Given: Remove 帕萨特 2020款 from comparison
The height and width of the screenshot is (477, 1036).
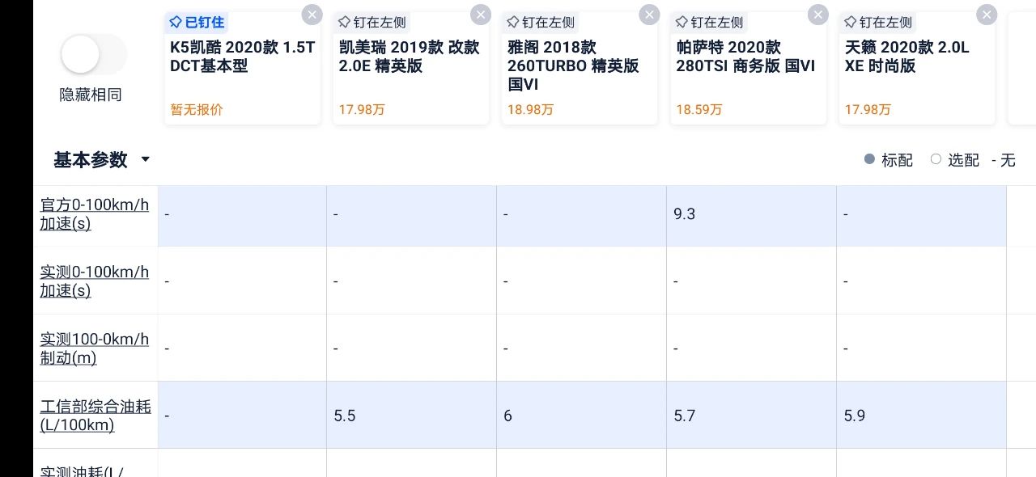Looking at the screenshot, I should (x=818, y=15).
